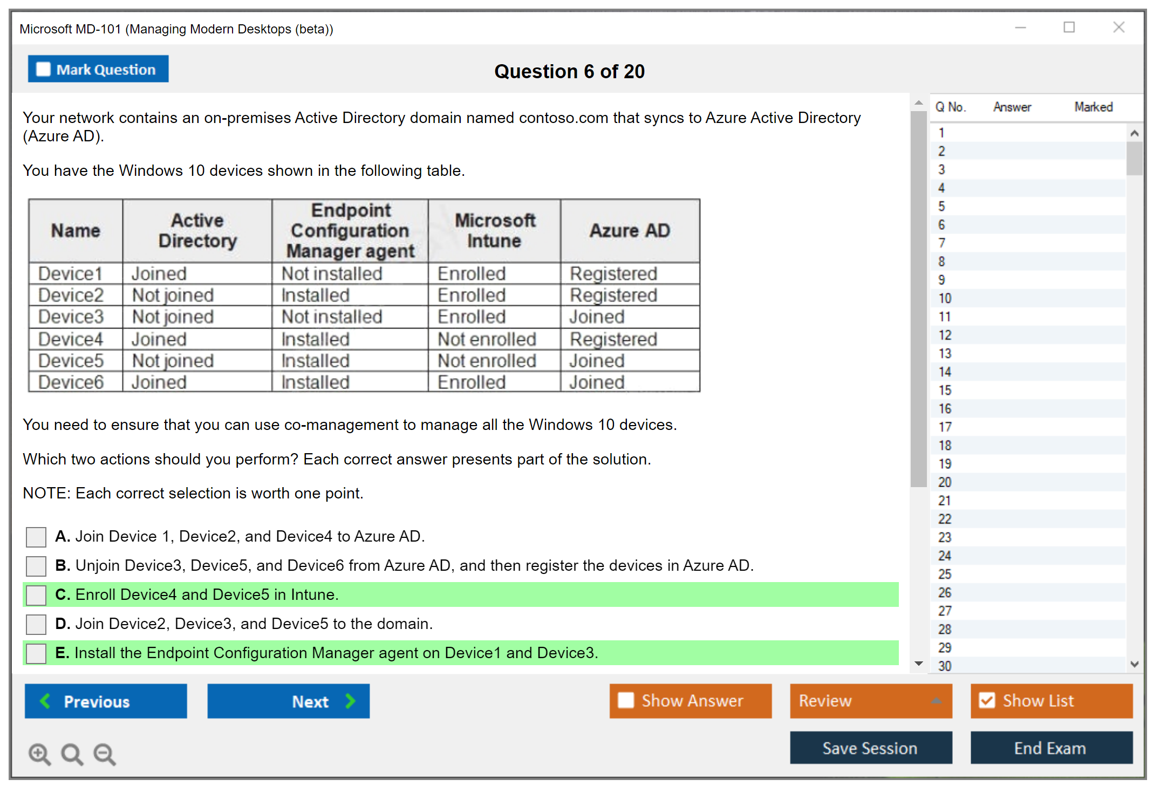The width and height of the screenshot is (1160, 793).
Task: Check answer C Enroll Device4 checkbox
Action: 36,595
